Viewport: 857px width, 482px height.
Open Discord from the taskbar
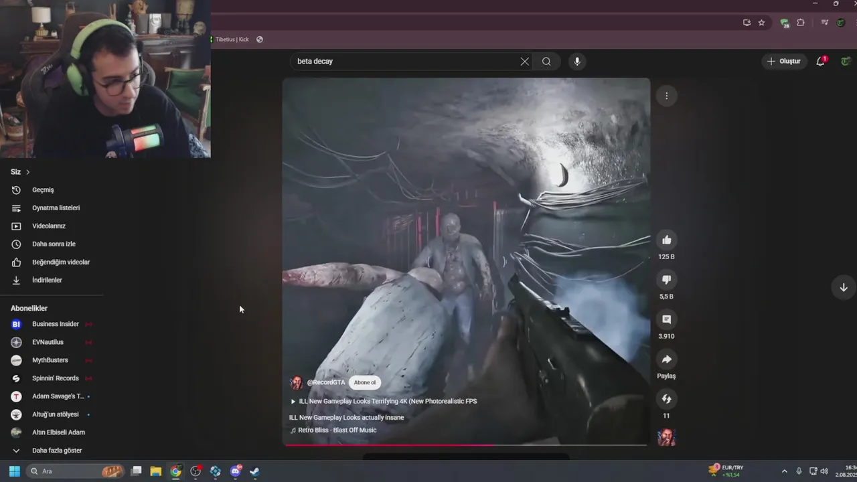click(235, 471)
